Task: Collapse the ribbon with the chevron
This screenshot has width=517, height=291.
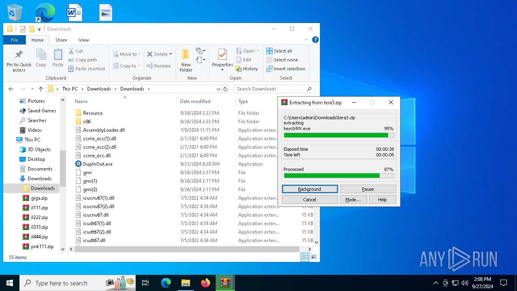Action: [307, 40]
